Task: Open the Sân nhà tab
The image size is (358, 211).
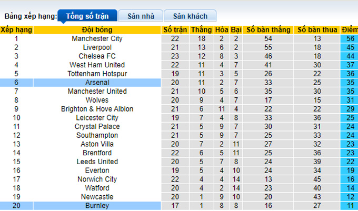Action: click(140, 16)
